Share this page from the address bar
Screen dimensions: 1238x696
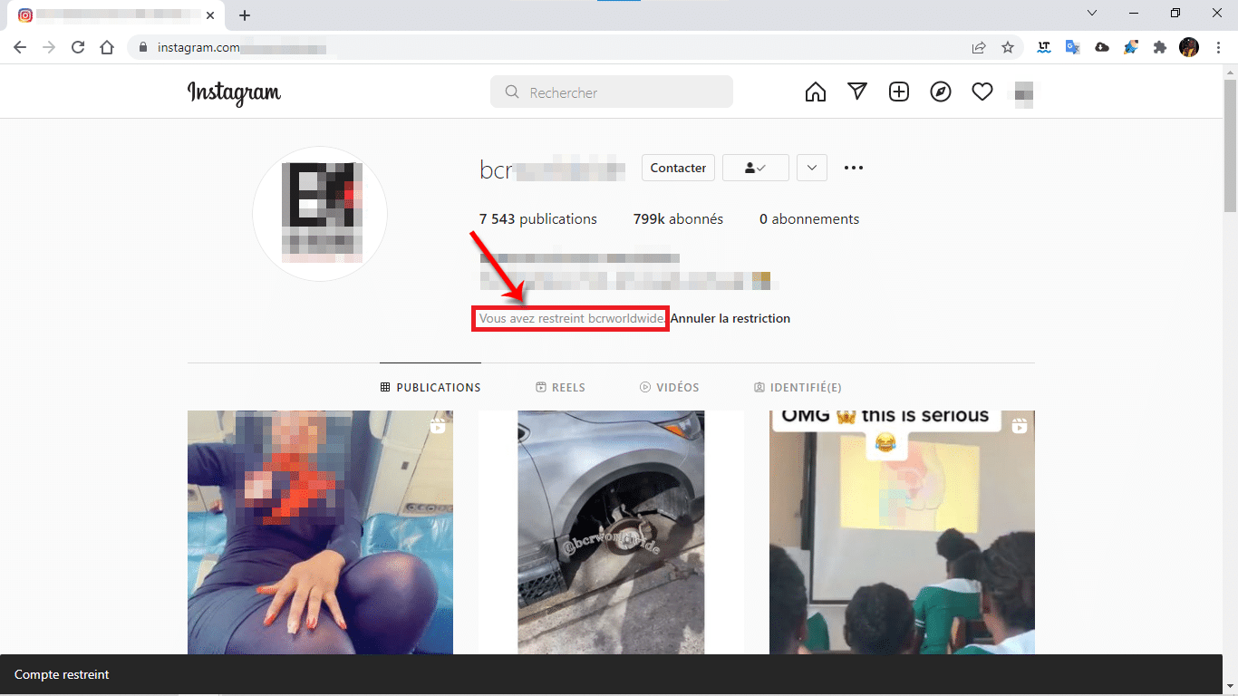(979, 47)
